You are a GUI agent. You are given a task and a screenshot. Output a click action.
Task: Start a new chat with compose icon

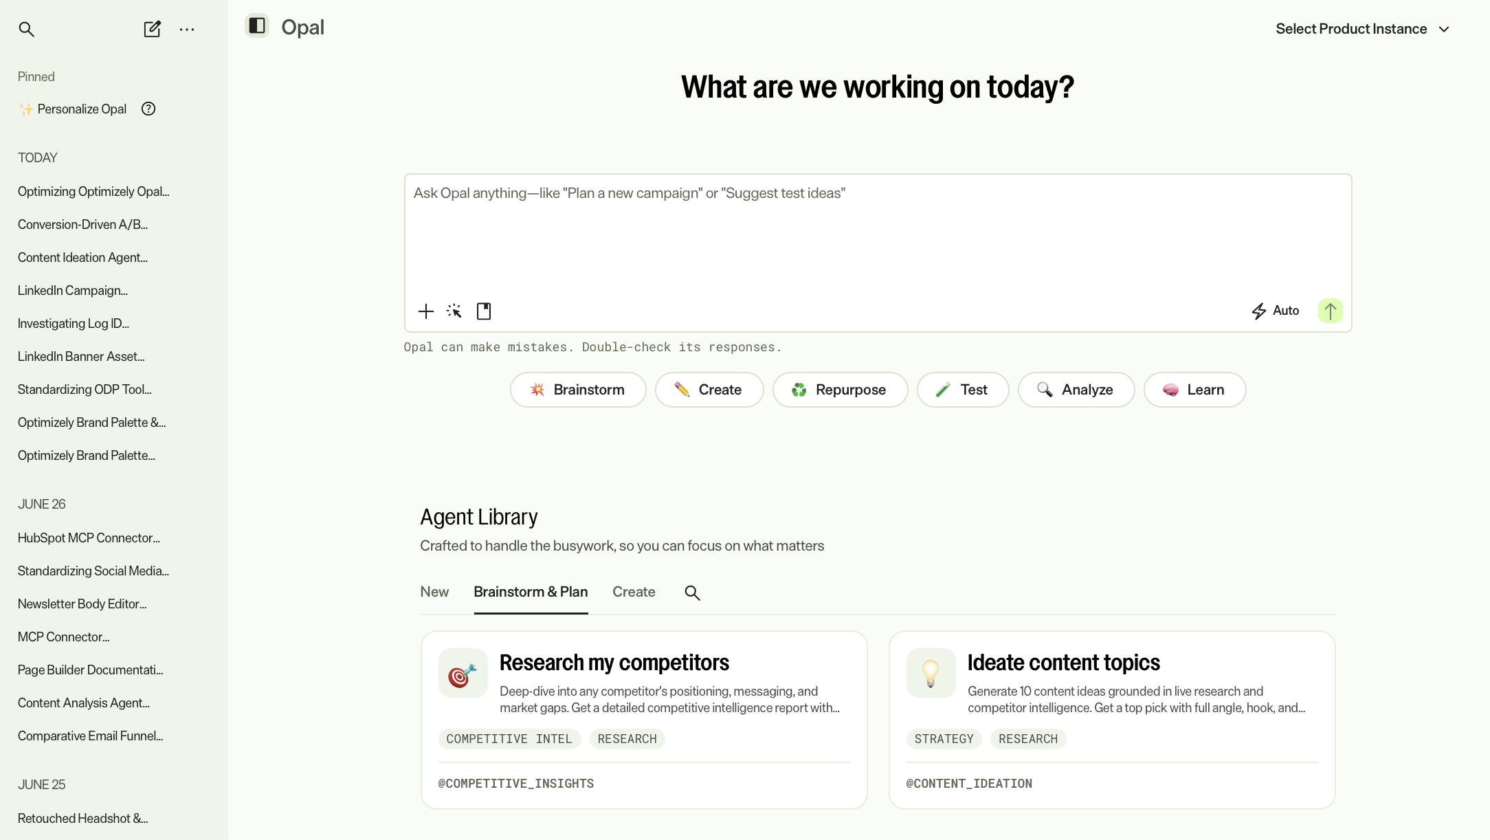[x=152, y=29]
